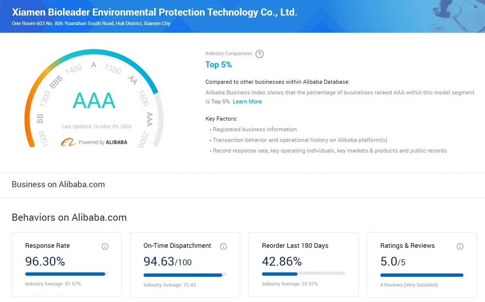The height and width of the screenshot is (302, 485).
Task: Click the Industry Comparison help question-mark icon
Action: 259,54
